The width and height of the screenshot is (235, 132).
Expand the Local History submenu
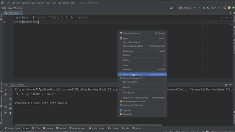(142, 92)
